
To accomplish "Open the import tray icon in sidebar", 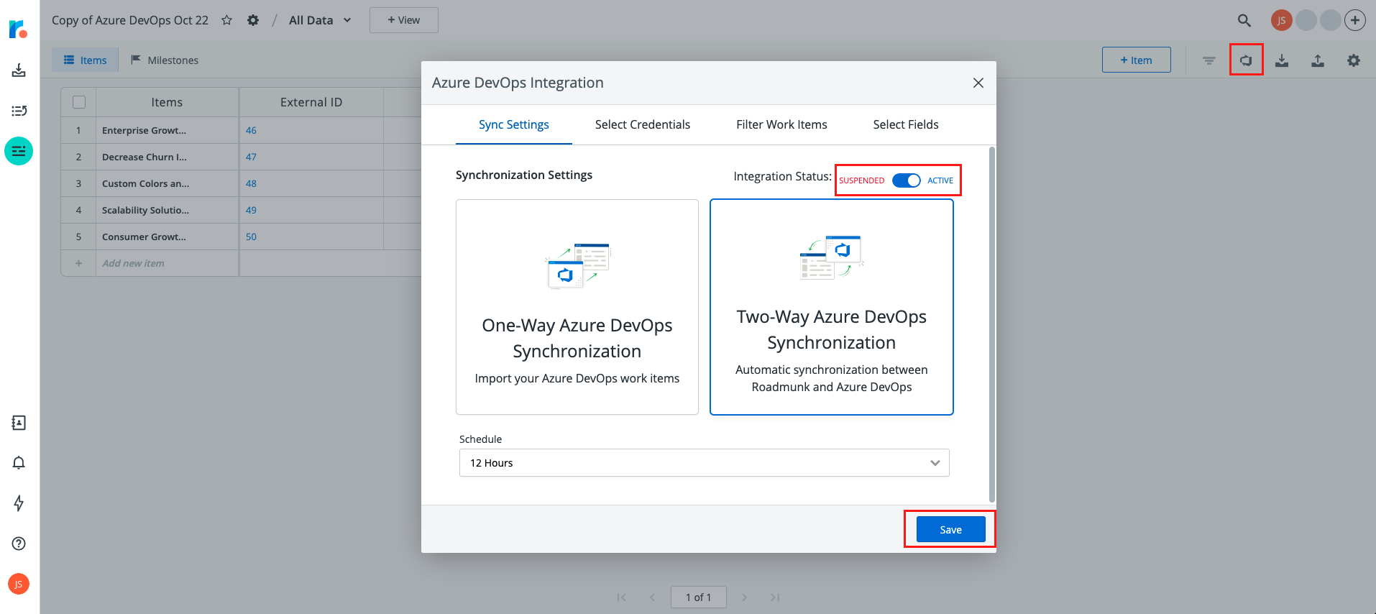I will (19, 70).
